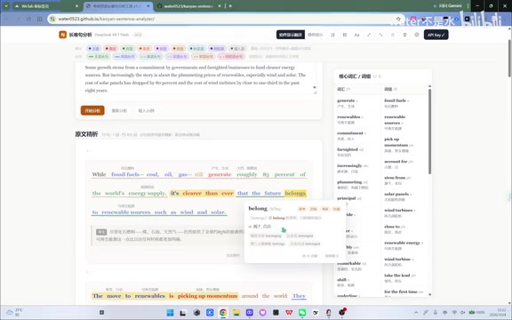Click the vocabulary panel scrollbar thumb
The image size is (512, 320).
429,132
